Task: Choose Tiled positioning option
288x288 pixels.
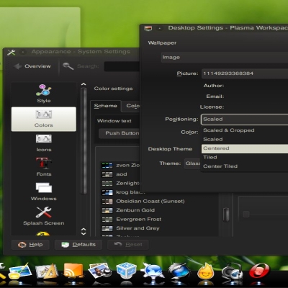Action: tap(245, 158)
